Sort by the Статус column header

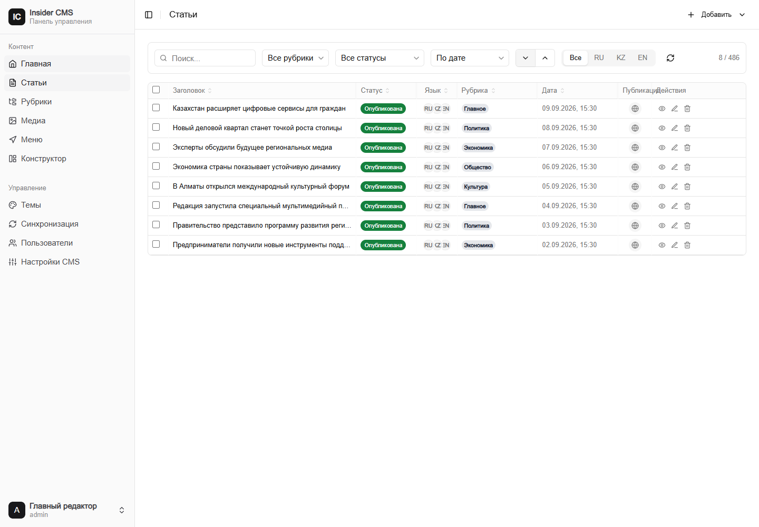click(x=375, y=91)
